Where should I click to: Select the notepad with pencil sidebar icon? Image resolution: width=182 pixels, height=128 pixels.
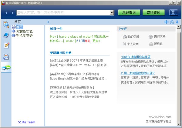[6, 45]
